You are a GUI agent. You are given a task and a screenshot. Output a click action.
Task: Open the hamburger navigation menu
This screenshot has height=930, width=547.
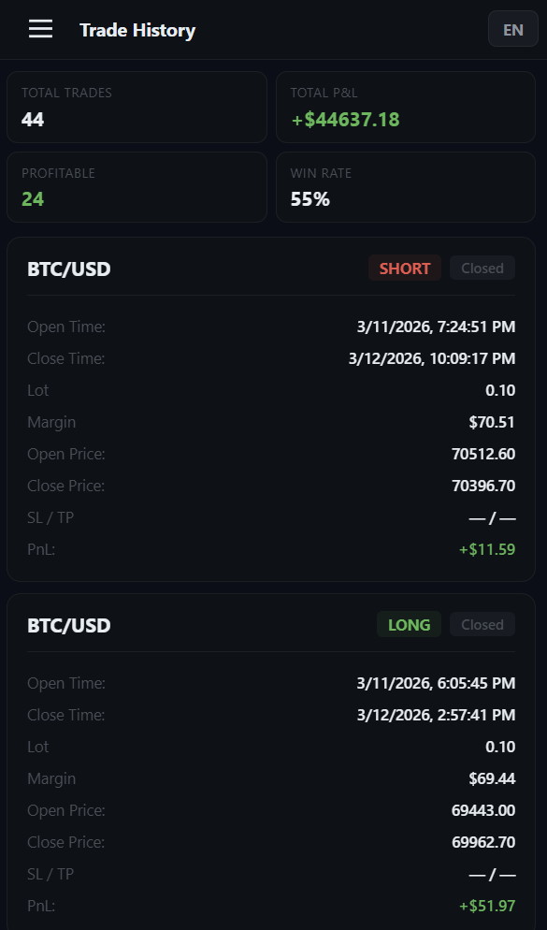[40, 28]
